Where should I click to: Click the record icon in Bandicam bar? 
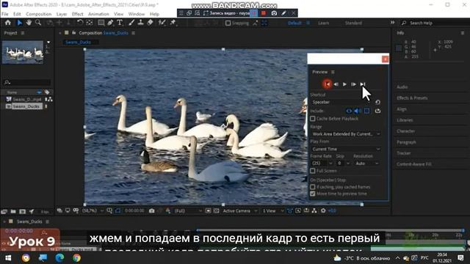(x=264, y=13)
